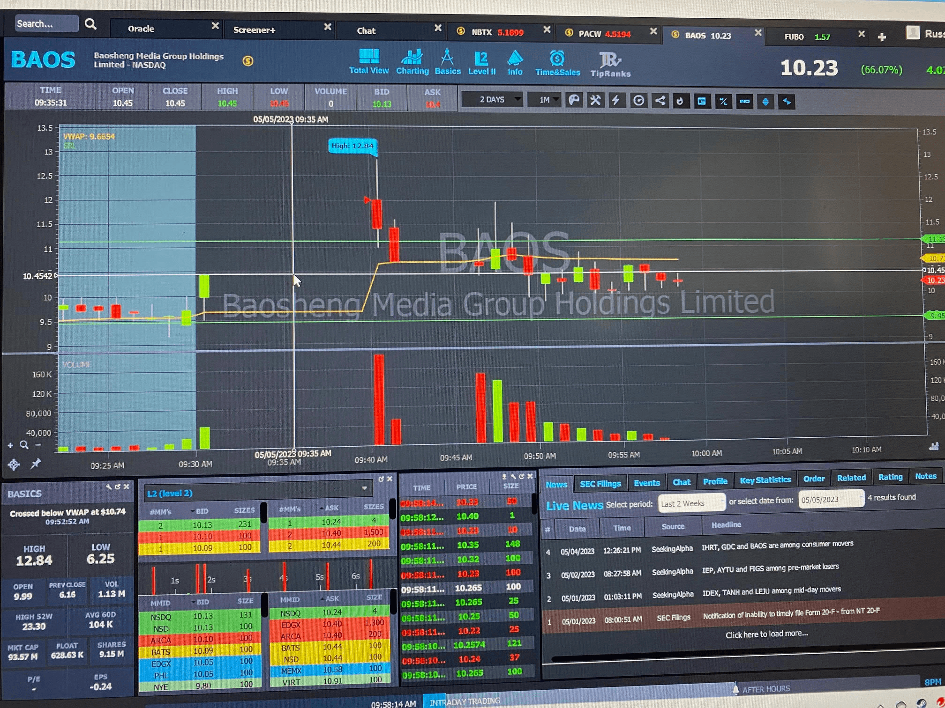Click the chart zoom-in plus control
Image resolution: width=945 pixels, height=708 pixels.
point(10,445)
